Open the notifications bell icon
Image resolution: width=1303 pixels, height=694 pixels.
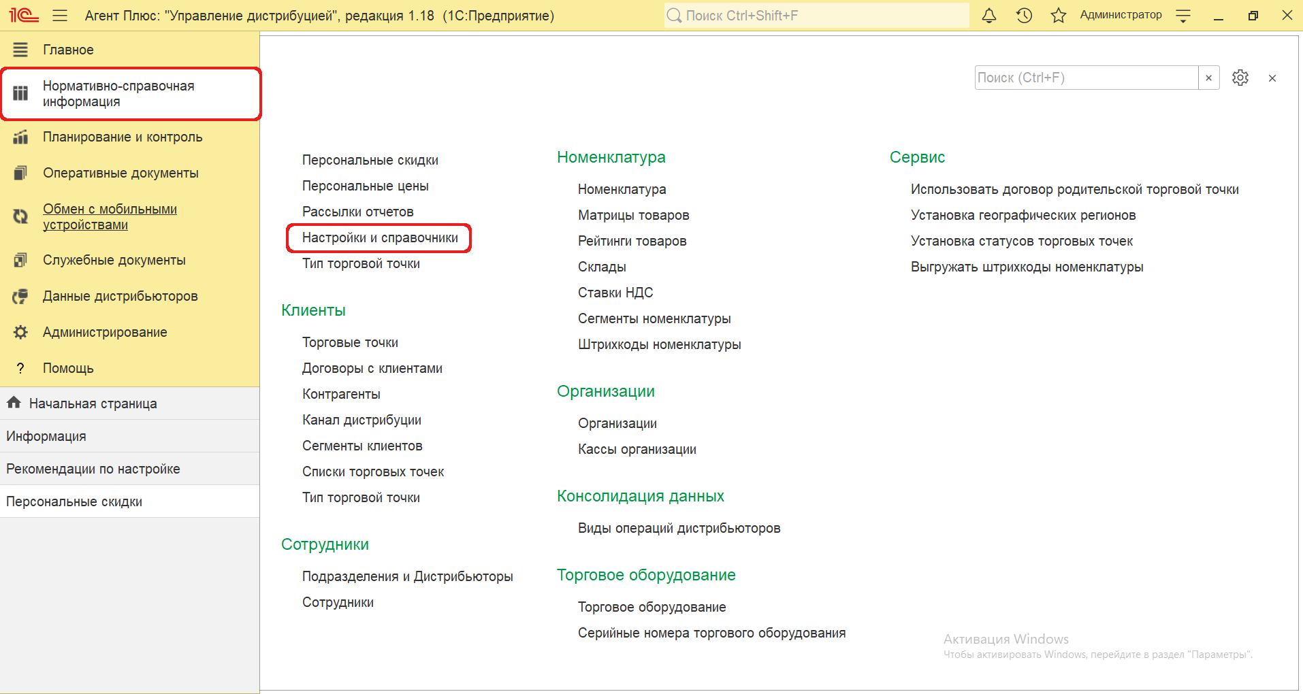click(x=989, y=16)
